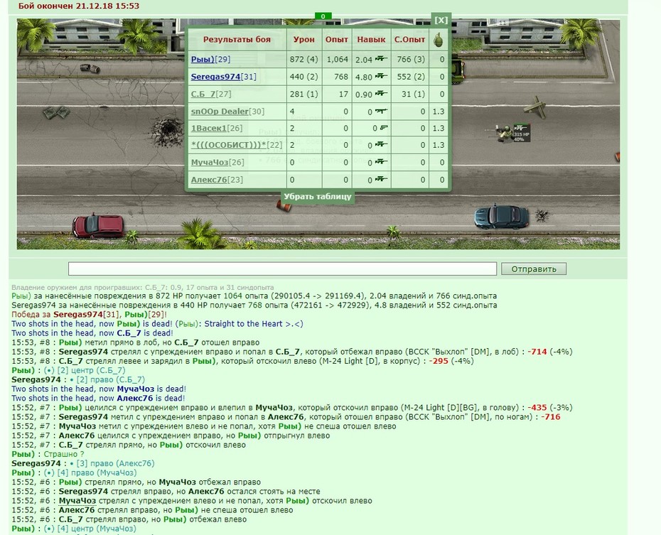Open player Рыы) profile link in results
The width and height of the screenshot is (661, 535).
click(x=203, y=60)
